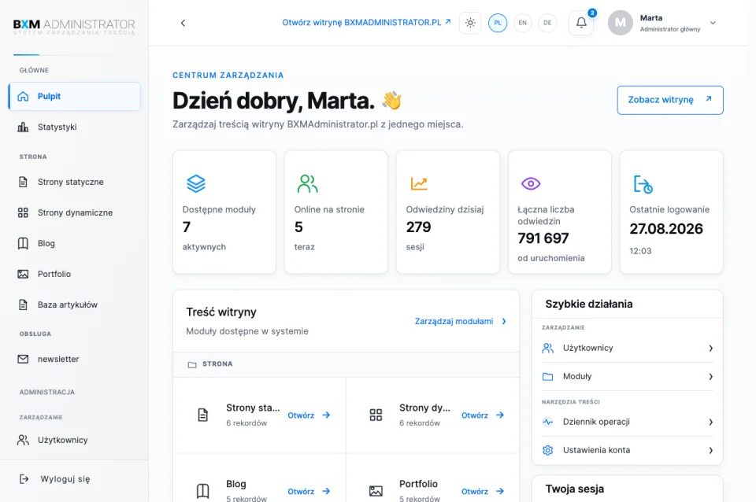
Task: Open Portfolio module via Otwórz
Action: point(474,492)
